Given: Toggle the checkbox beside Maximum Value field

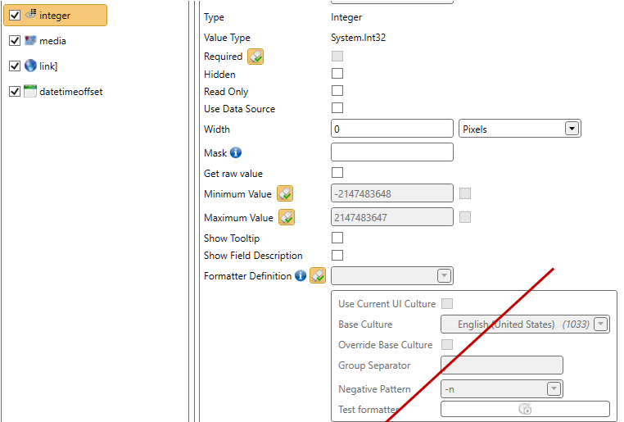Looking at the screenshot, I should (465, 217).
